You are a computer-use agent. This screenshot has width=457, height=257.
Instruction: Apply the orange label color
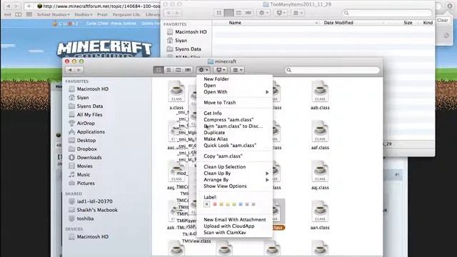[221, 204]
